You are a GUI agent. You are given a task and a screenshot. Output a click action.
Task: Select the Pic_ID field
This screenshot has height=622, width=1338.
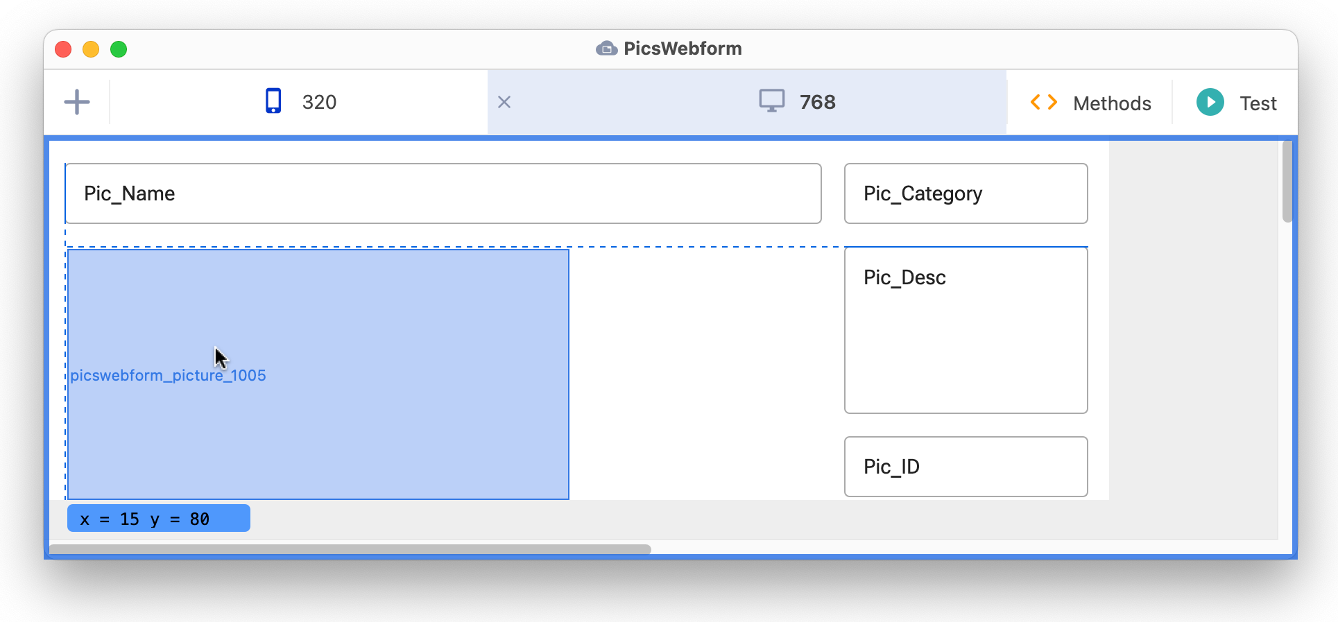click(x=966, y=467)
